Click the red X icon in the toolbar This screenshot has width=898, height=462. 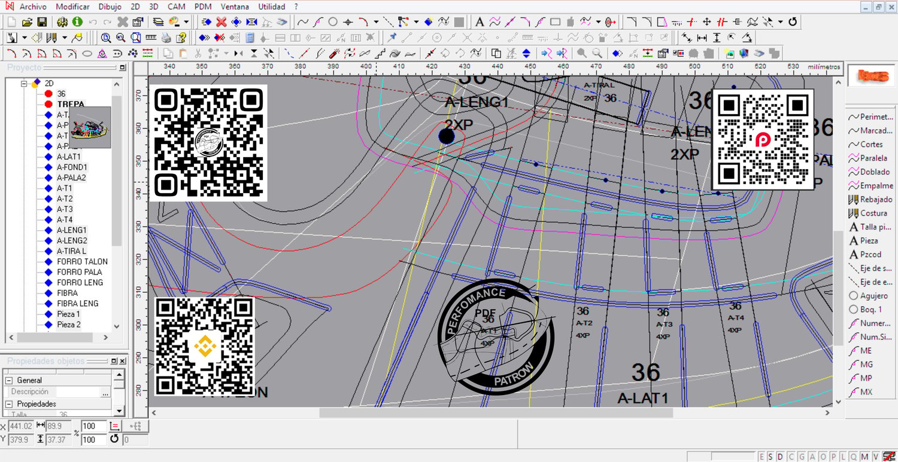[x=222, y=22]
